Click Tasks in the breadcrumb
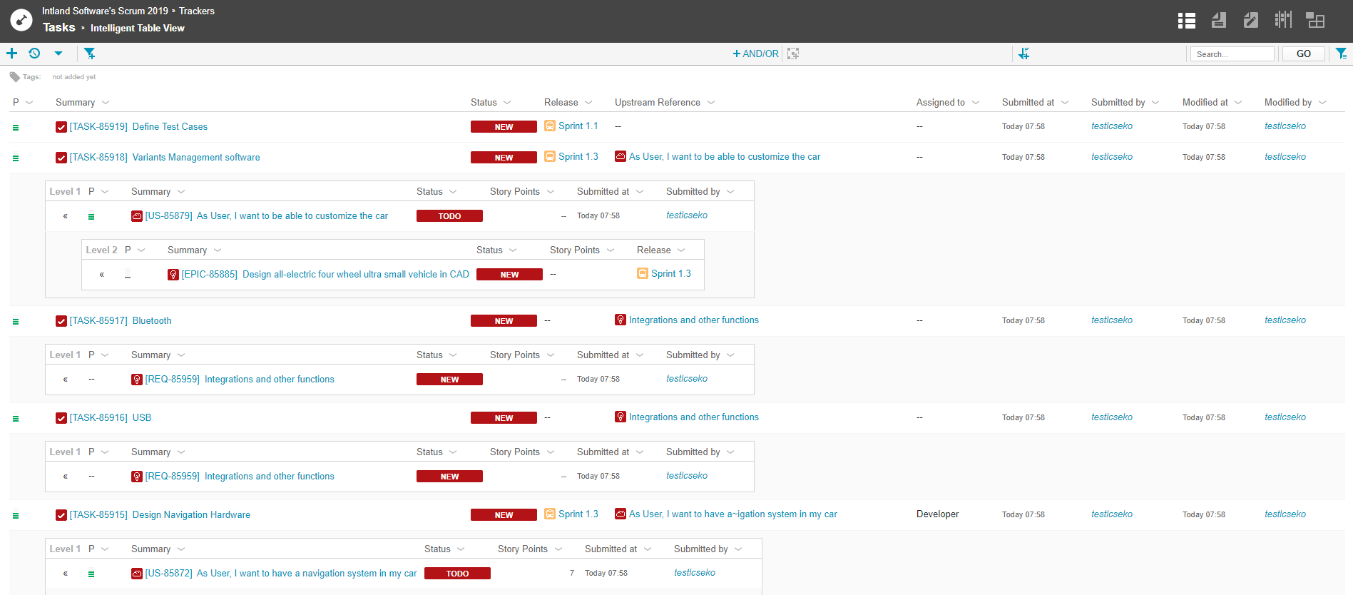This screenshot has width=1353, height=595. [58, 27]
